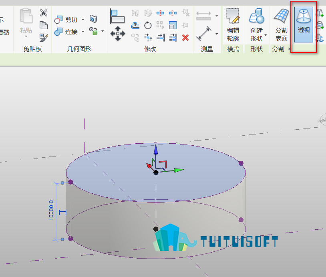Open the 粘贴 paste dropdown arrow
The height and width of the screenshot is (277, 326).
click(26, 36)
